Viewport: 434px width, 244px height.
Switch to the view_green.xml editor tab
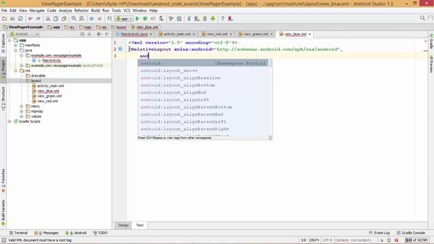click(x=256, y=34)
